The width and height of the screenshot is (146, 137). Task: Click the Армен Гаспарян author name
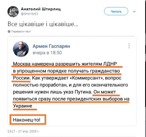(x=51, y=46)
